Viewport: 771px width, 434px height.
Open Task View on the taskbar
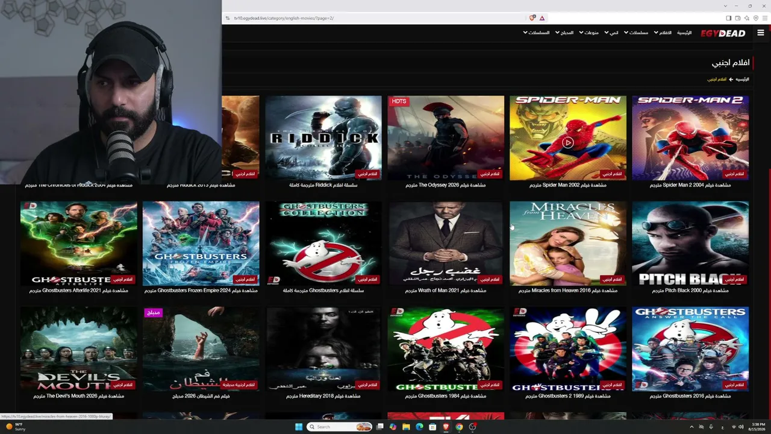pos(380,427)
